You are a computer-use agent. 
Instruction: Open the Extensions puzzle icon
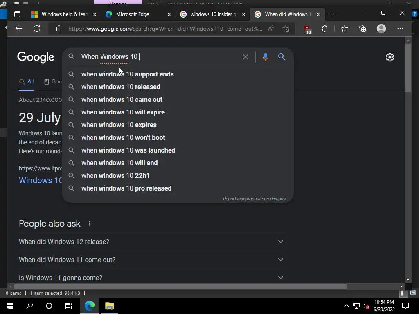pos(324,29)
